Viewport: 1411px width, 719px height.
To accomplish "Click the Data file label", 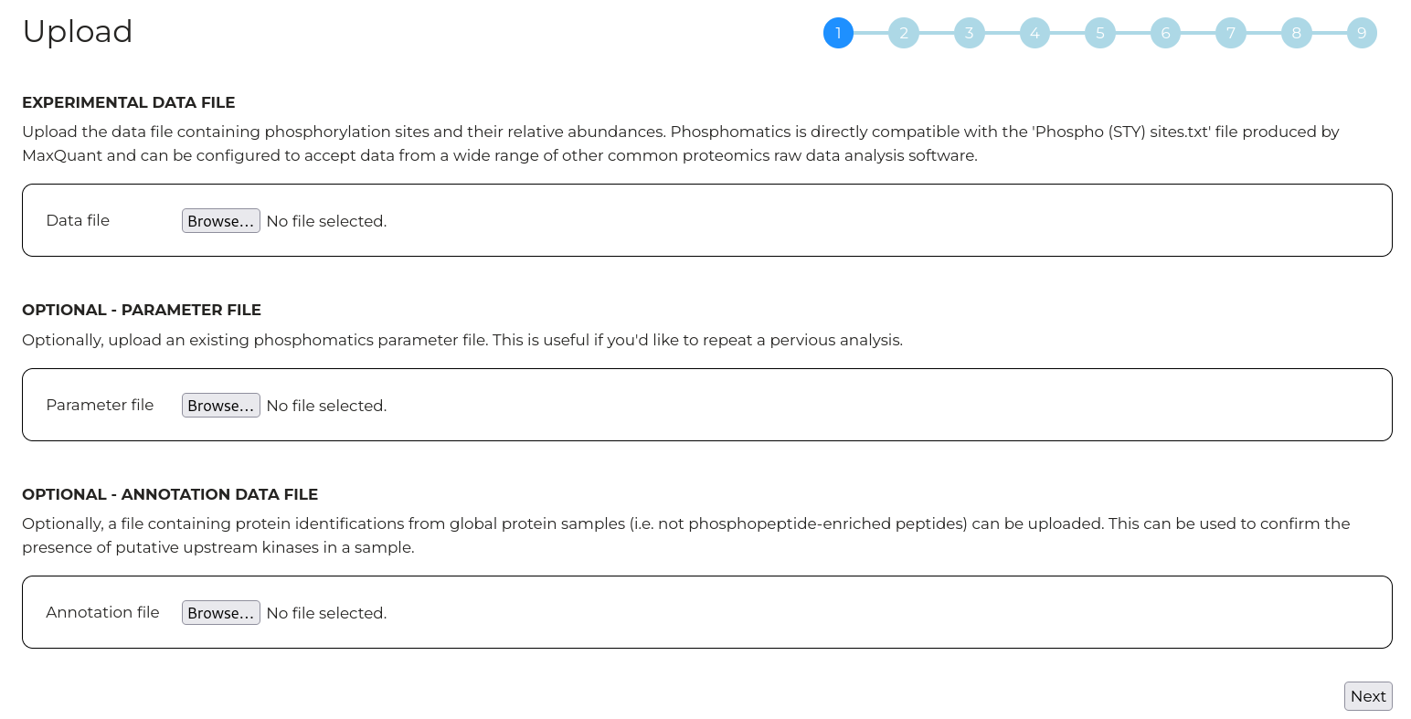I will 78,220.
